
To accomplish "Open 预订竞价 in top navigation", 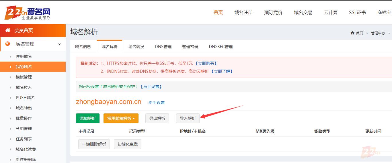I will [x=273, y=13].
